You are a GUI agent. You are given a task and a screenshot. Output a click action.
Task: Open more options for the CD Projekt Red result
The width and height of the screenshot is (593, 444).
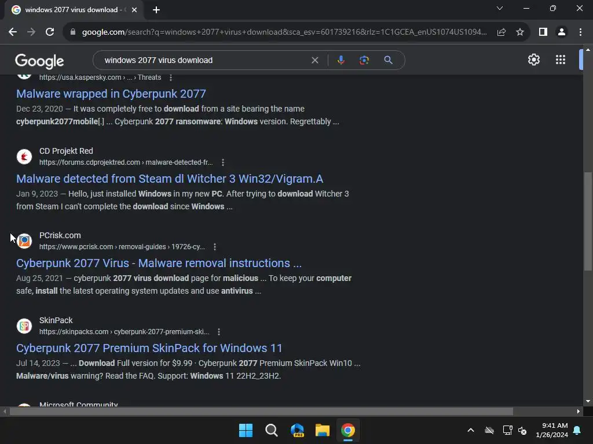tap(223, 162)
